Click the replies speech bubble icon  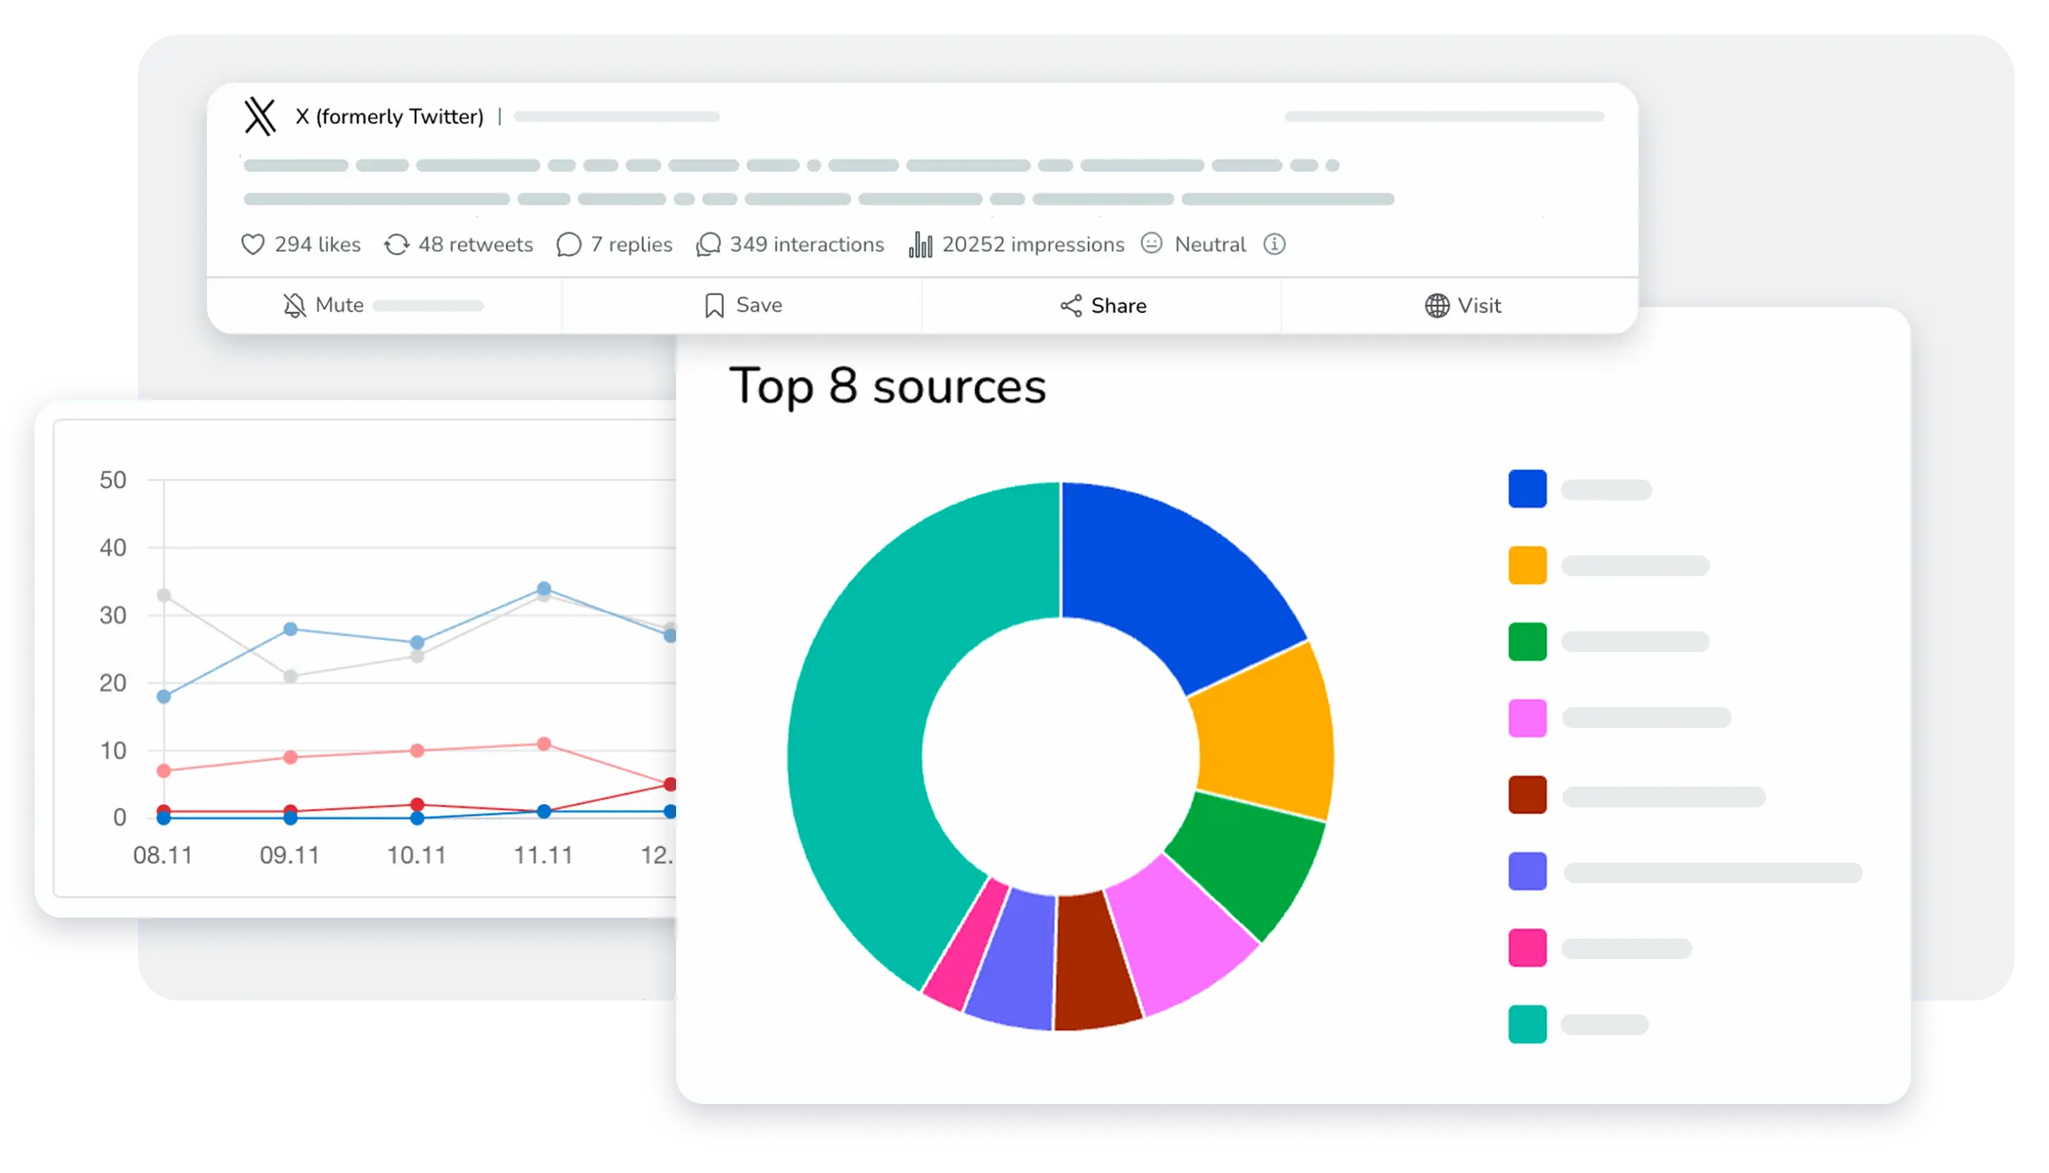(569, 245)
